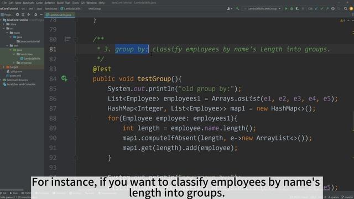Collapse for loop fold at line 88
This screenshot has height=199, width=354.
pos(76,118)
